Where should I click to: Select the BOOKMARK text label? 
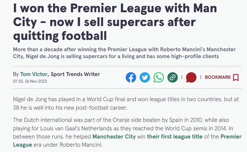point(218,77)
